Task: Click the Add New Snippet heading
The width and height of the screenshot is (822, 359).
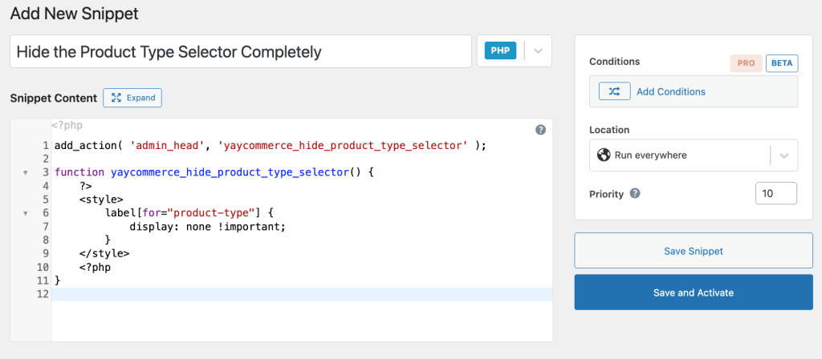Action: tap(75, 14)
